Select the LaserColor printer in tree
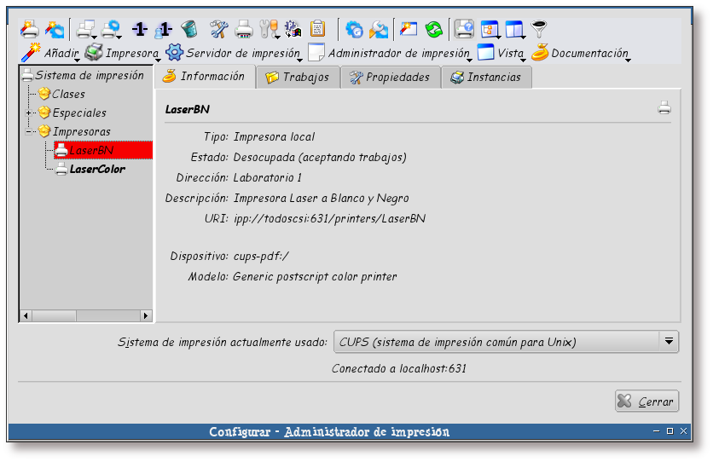This screenshot has height=462, width=713. pos(96,169)
